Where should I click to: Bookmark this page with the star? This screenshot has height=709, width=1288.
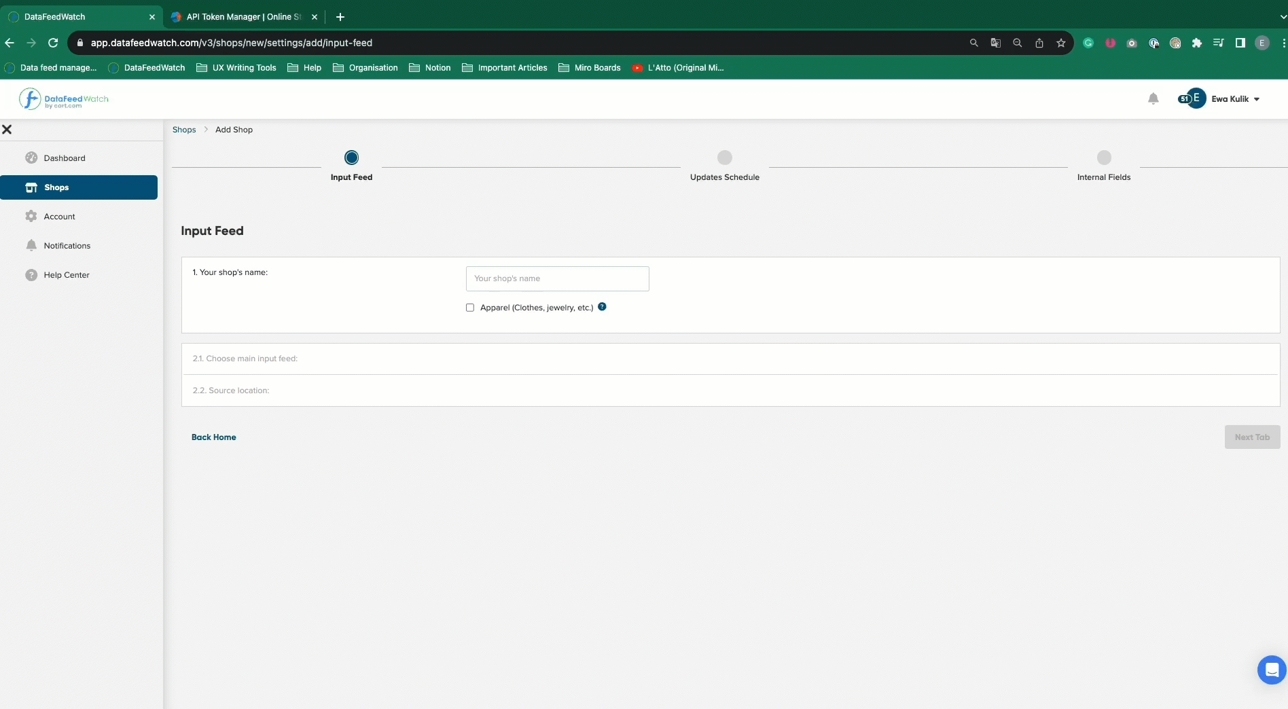1061,43
